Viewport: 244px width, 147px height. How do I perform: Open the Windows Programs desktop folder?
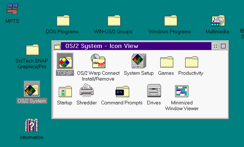[171, 20]
